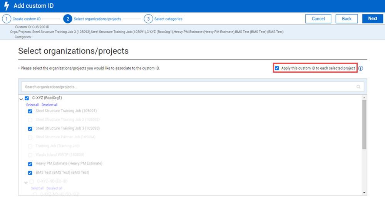The width and height of the screenshot is (385, 206).
Task: Click step 2 circle in wizard
Action: (67, 19)
